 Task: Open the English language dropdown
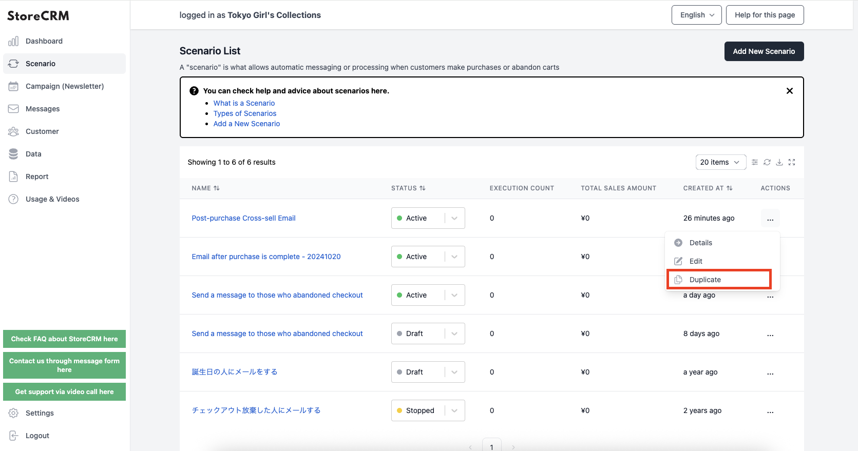coord(696,15)
